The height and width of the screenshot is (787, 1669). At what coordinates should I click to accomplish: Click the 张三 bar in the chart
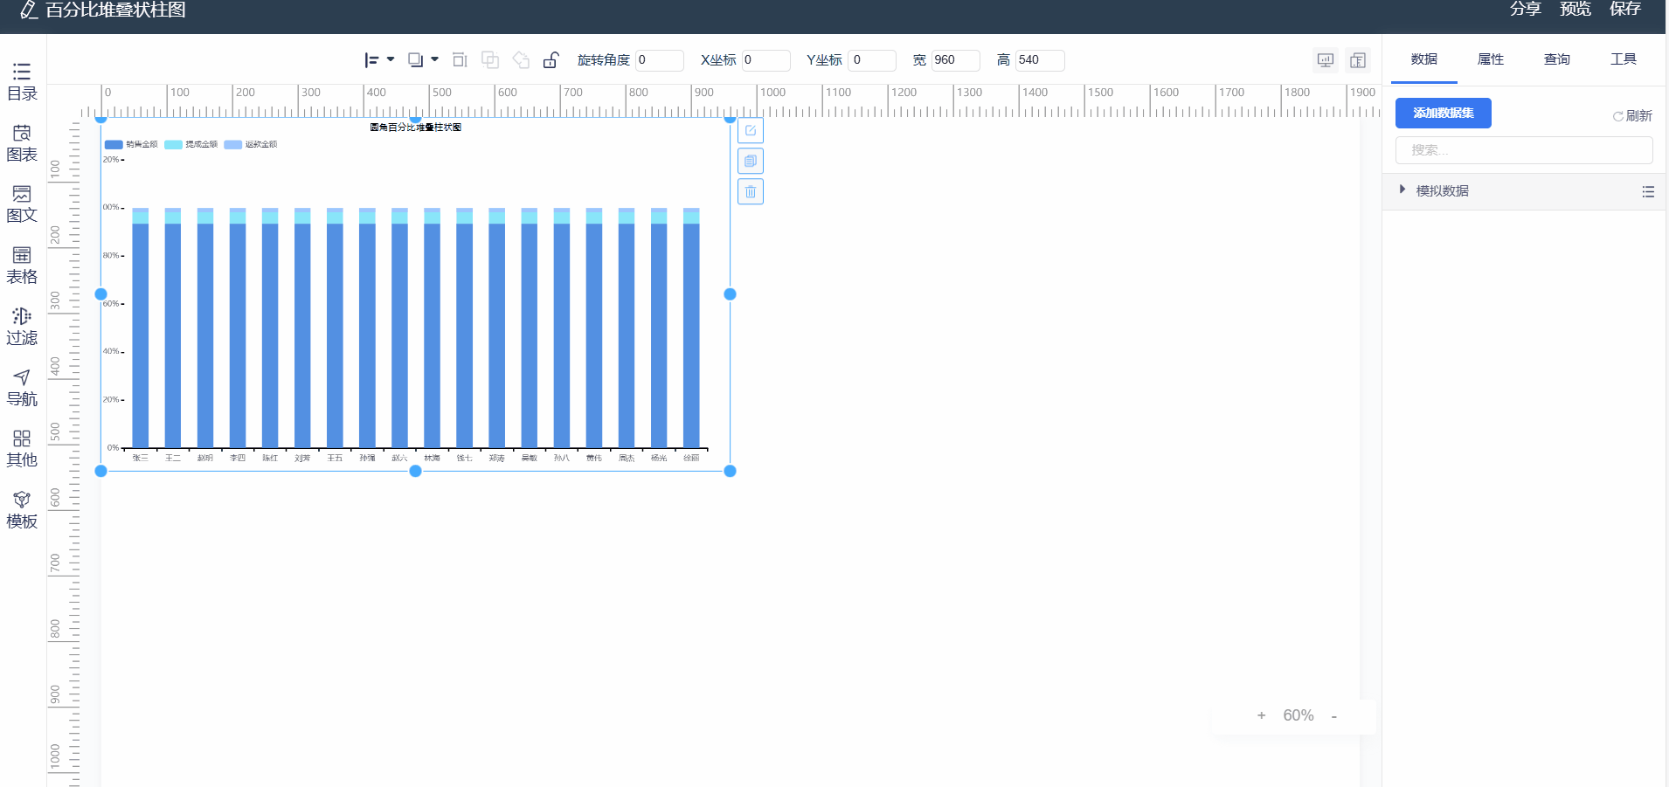pos(140,328)
